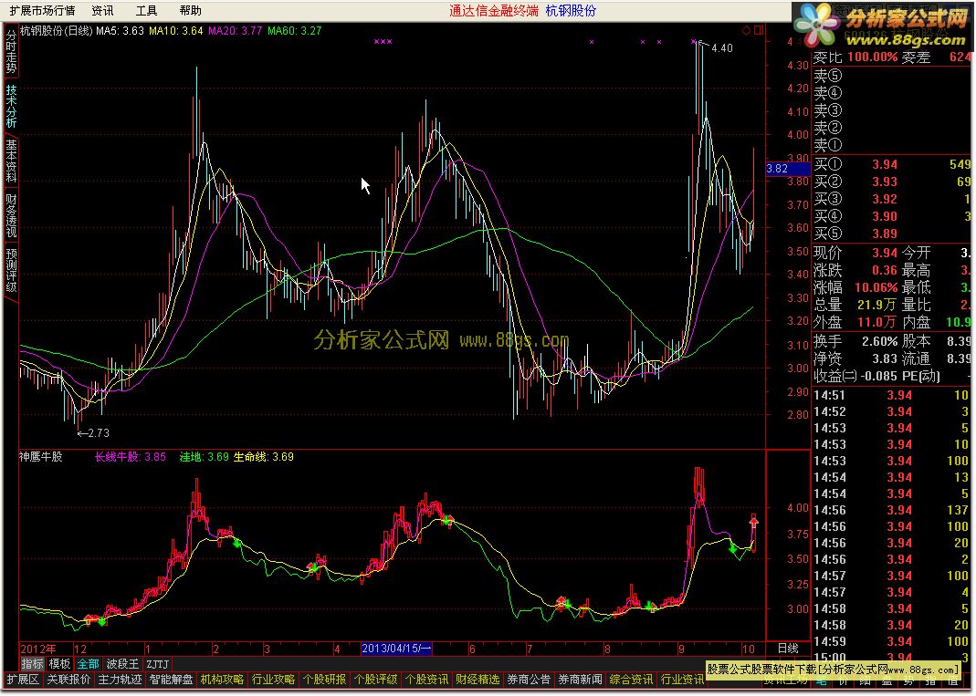Viewport: 976px width, 696px height.
Task: Select the 指标 tab
Action: [32, 664]
